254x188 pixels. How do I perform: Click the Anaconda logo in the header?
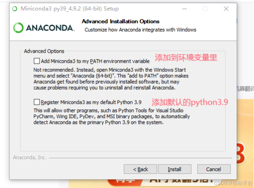[x=44, y=28]
